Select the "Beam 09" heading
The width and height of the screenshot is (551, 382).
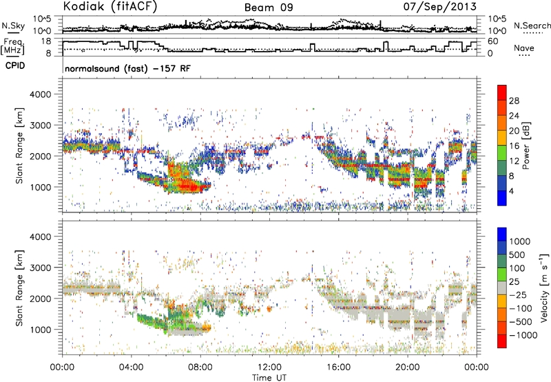[269, 8]
